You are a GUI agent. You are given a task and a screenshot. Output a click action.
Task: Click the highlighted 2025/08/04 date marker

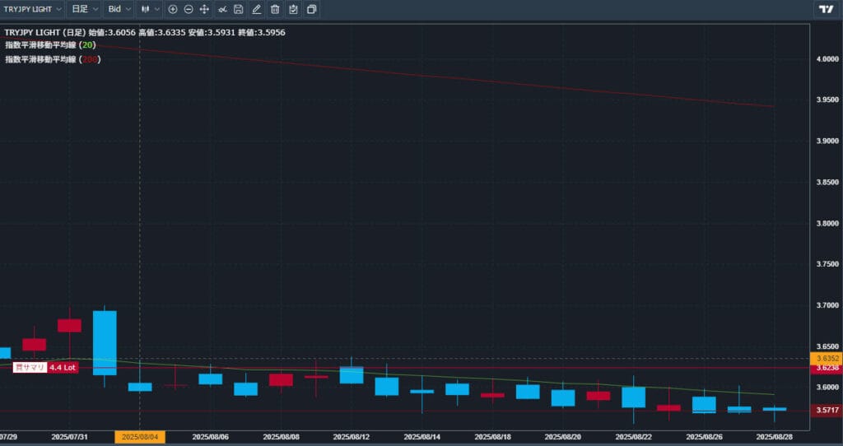click(139, 437)
